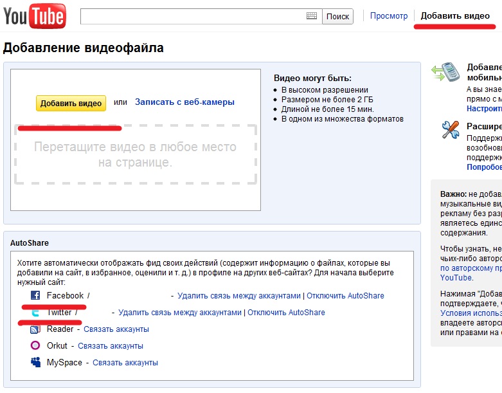Click the MySpace people icon
This screenshot has width=502, height=393.
click(35, 362)
